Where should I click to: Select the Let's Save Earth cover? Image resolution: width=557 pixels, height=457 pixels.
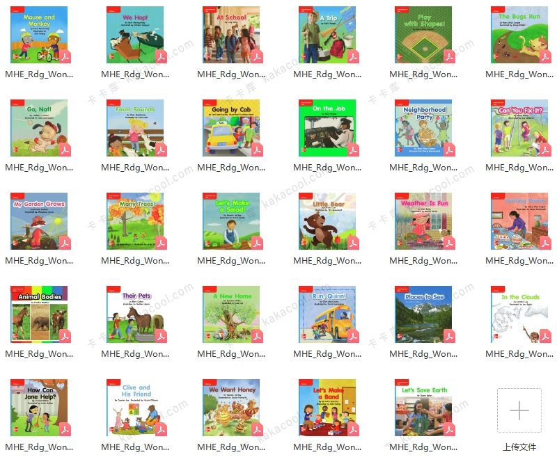pyautogui.click(x=424, y=408)
